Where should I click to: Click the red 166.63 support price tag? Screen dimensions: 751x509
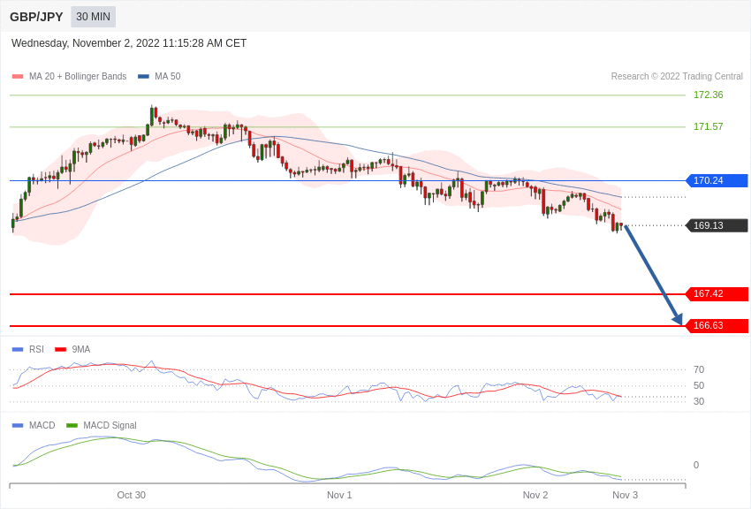(x=717, y=325)
